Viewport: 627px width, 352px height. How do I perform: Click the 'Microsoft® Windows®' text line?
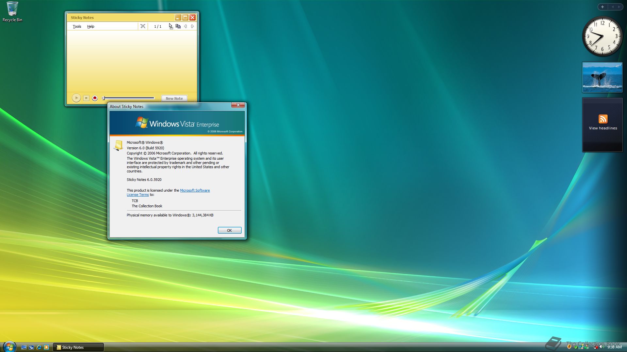coord(145,142)
